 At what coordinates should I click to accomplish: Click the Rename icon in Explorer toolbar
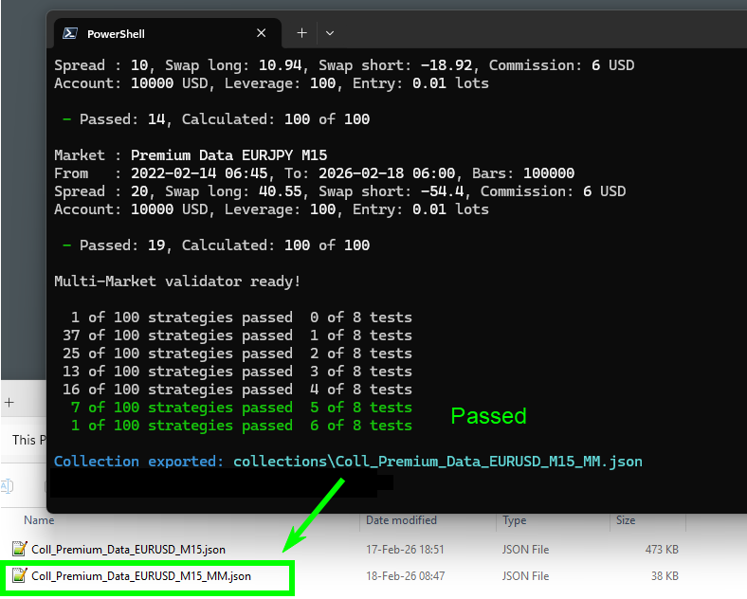pyautogui.click(x=8, y=485)
